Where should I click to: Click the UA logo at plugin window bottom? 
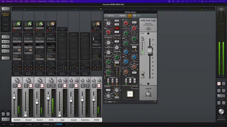coord(106,102)
